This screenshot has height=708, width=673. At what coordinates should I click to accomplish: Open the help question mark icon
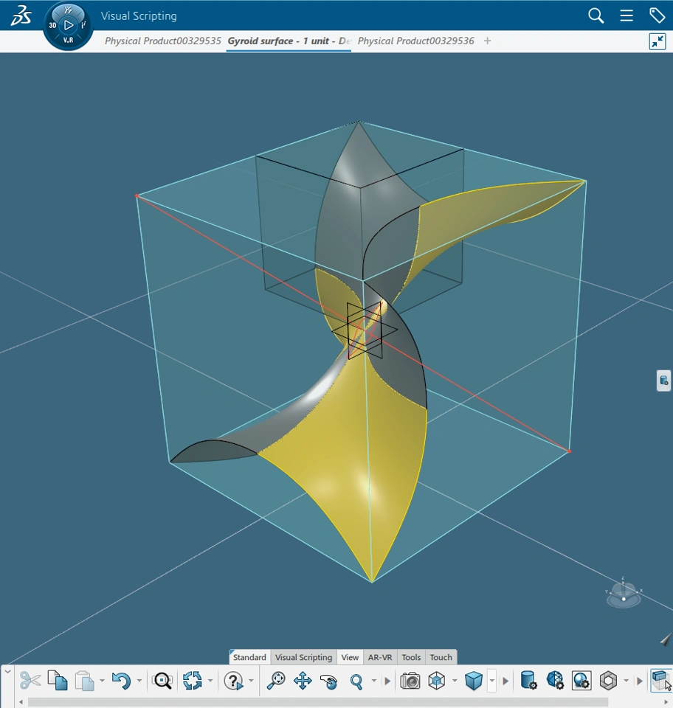233,681
